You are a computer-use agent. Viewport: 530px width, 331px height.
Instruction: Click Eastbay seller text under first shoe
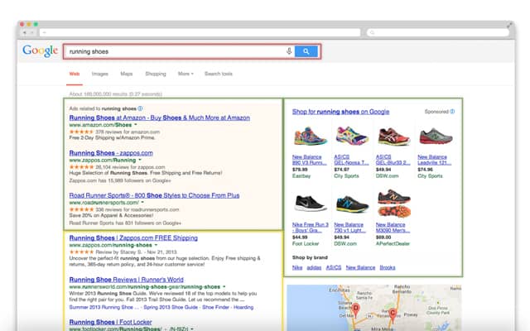point(301,176)
